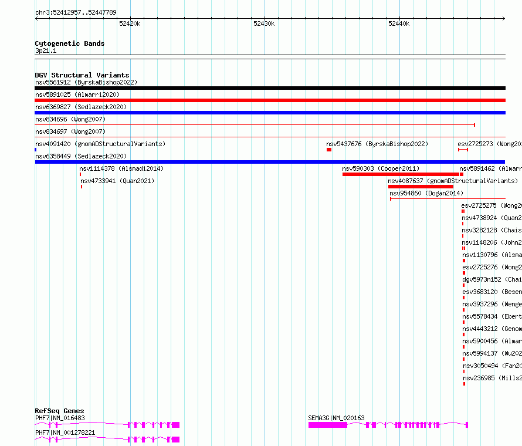Select the blue nsv6358449 variant bar
522x446 pixels.
click(270, 162)
